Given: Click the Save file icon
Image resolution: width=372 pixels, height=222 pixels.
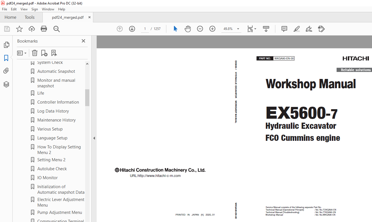Looking at the screenshot, I should click(7, 29).
